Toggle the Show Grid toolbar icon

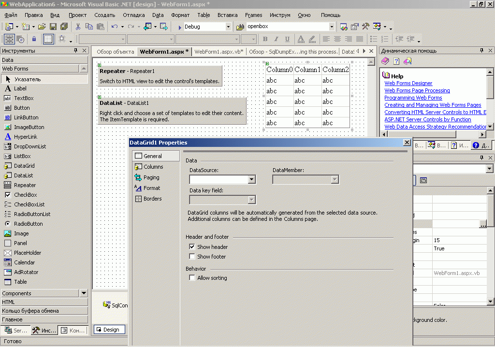[x=48, y=39]
